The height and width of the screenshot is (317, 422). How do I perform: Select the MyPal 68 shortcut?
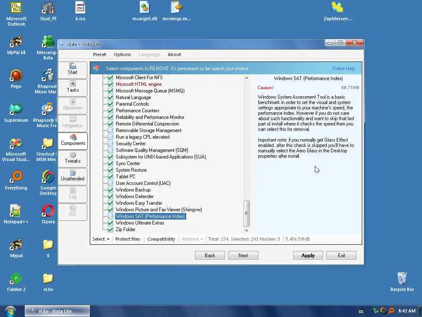pyautogui.click(x=16, y=45)
